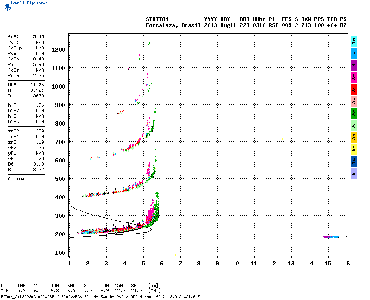Click the zmF2 value 220
The image size is (370, 300).
click(x=40, y=131)
